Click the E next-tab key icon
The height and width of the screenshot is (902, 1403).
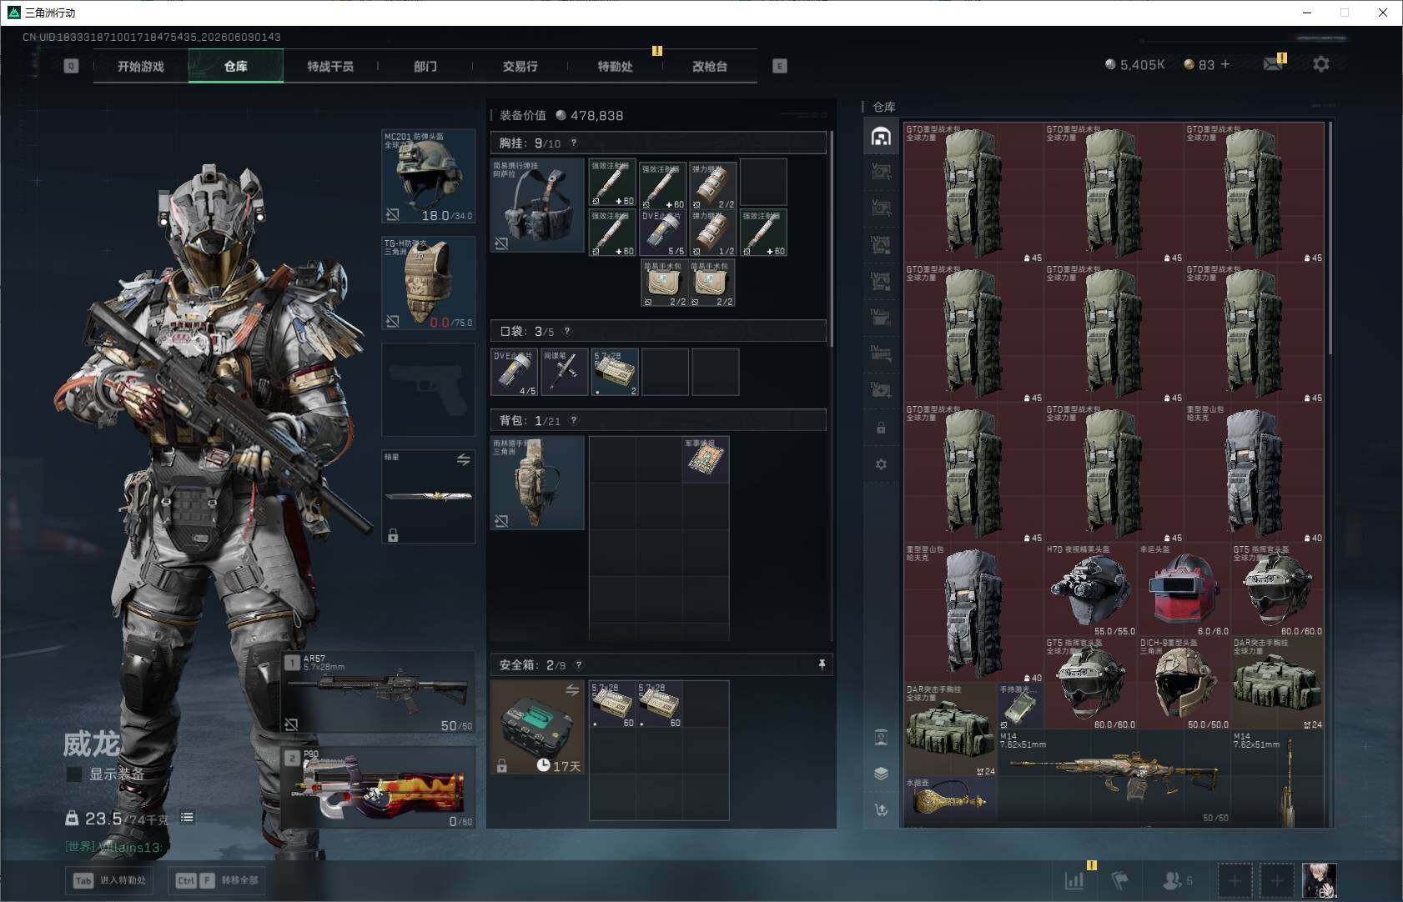pyautogui.click(x=780, y=66)
